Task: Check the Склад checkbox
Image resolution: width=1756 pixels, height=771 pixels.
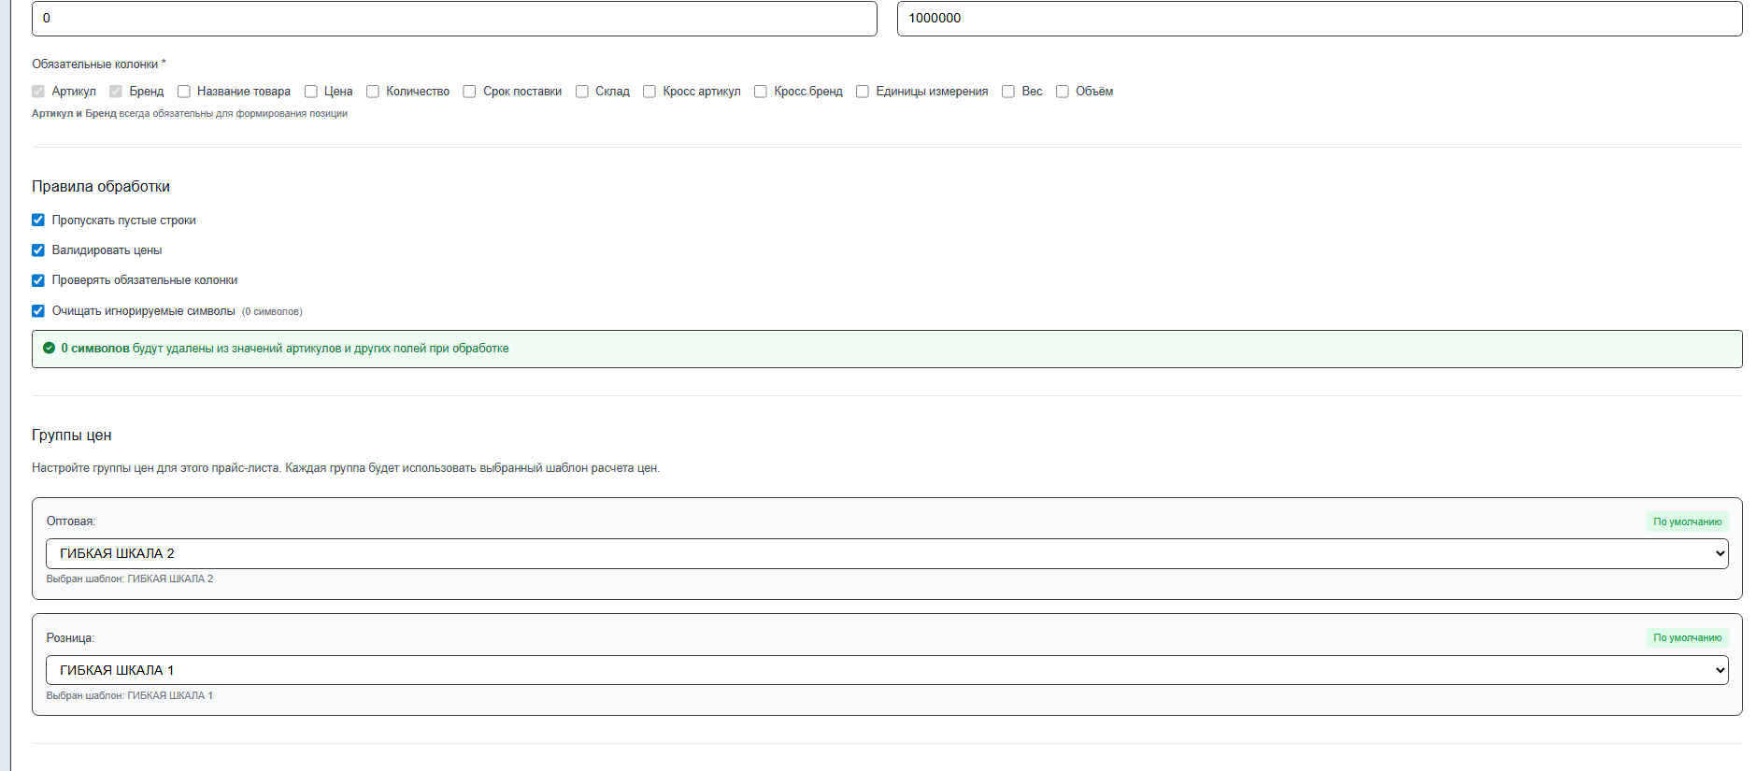Action: [582, 92]
